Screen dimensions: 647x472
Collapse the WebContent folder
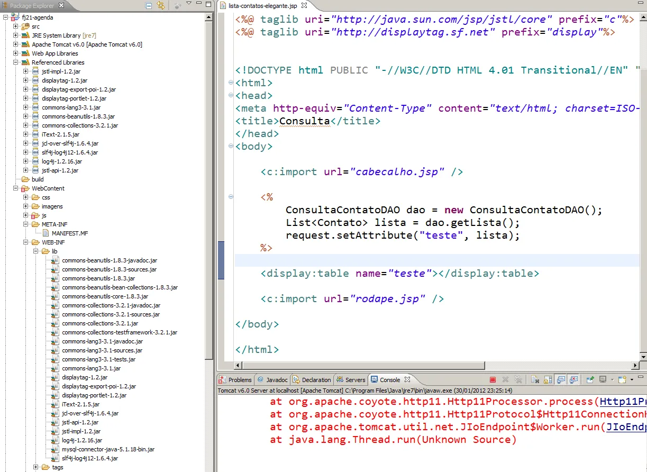[16, 188]
